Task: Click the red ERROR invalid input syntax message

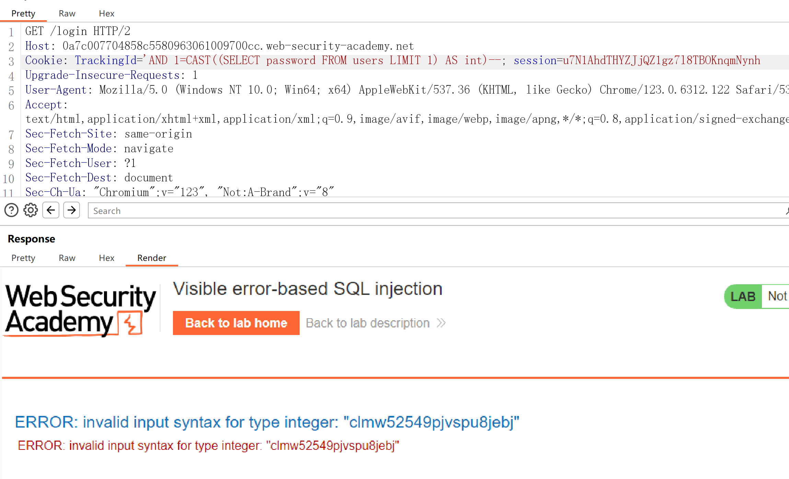Action: click(x=208, y=445)
